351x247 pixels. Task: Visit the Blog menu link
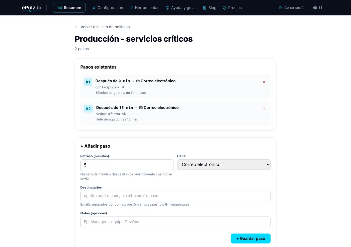(209, 8)
